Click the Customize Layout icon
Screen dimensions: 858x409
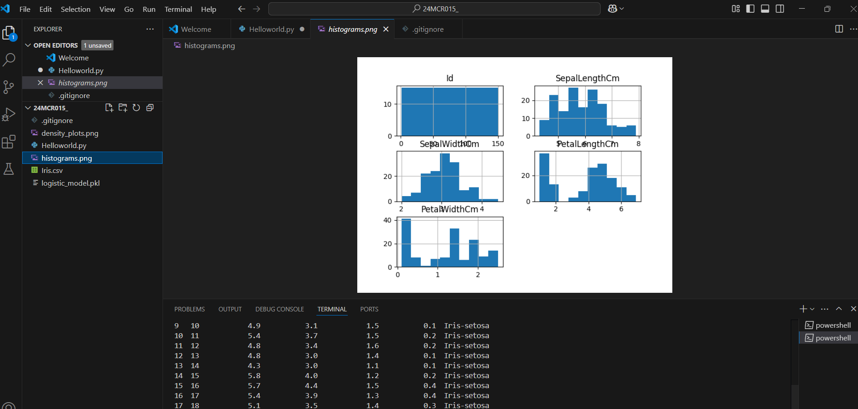[x=736, y=9]
